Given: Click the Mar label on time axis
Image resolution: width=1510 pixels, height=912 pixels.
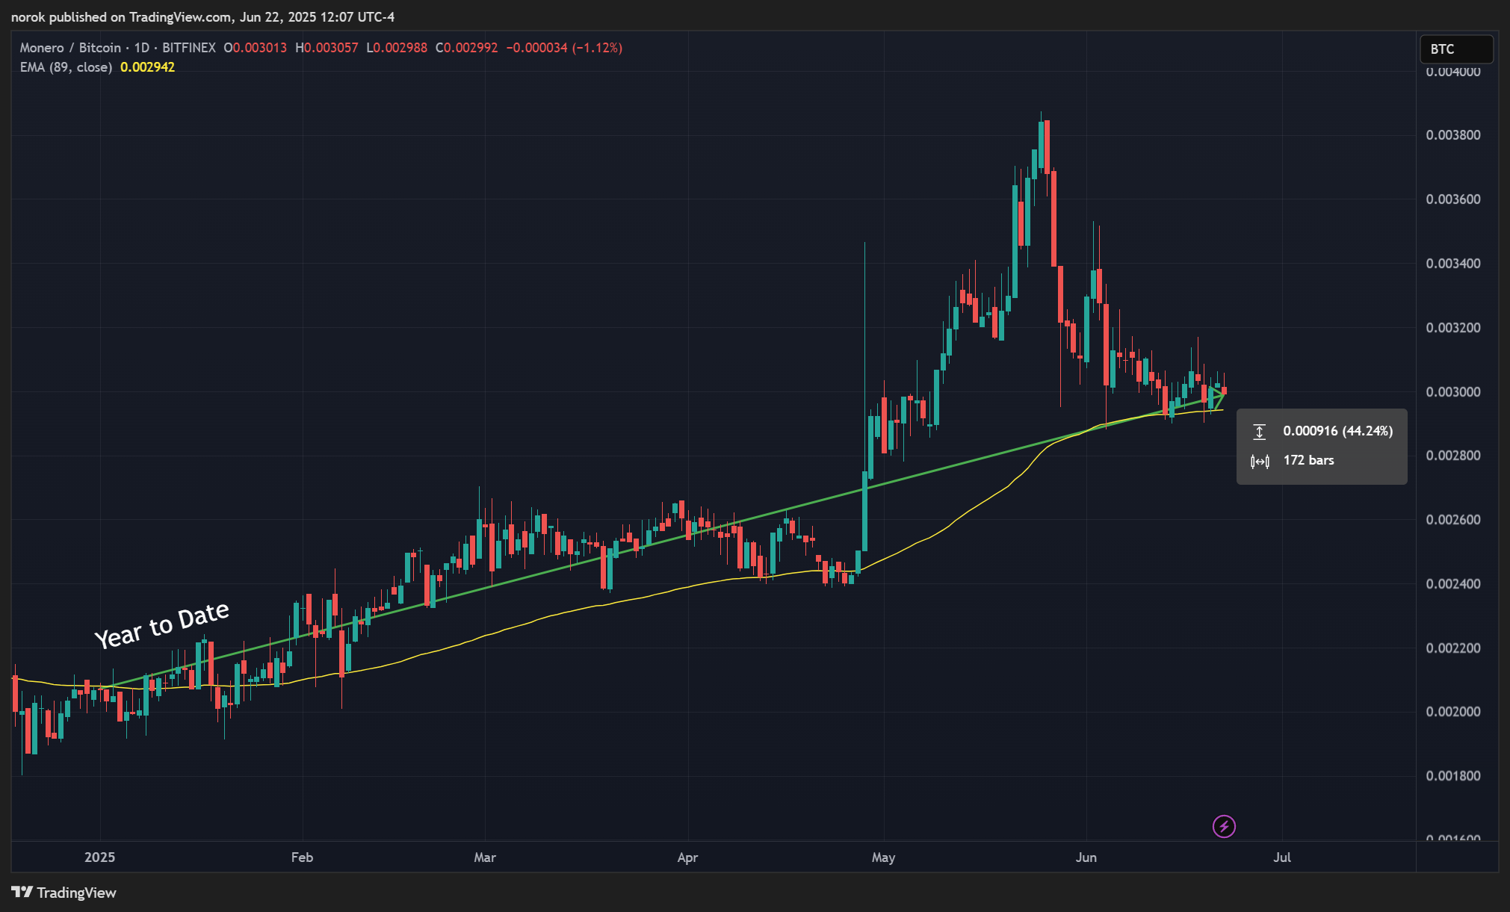Looking at the screenshot, I should pos(485,857).
